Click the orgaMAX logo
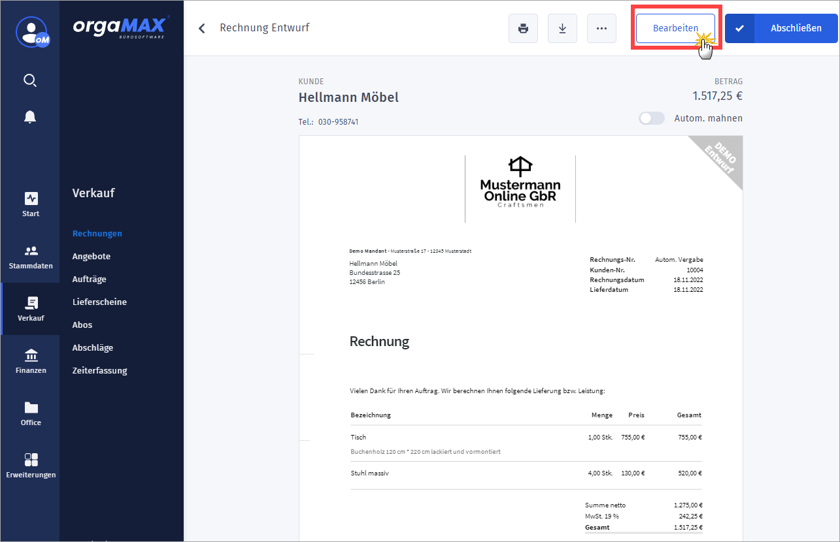Viewport: 840px width, 542px height. 120,27
